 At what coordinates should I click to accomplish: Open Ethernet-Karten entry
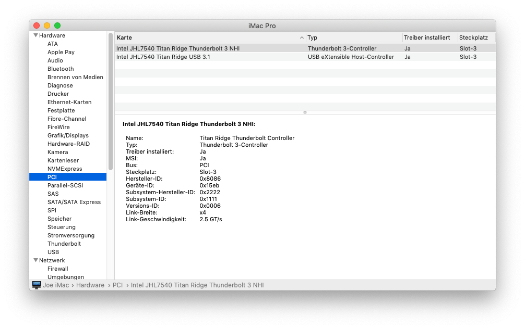69,102
